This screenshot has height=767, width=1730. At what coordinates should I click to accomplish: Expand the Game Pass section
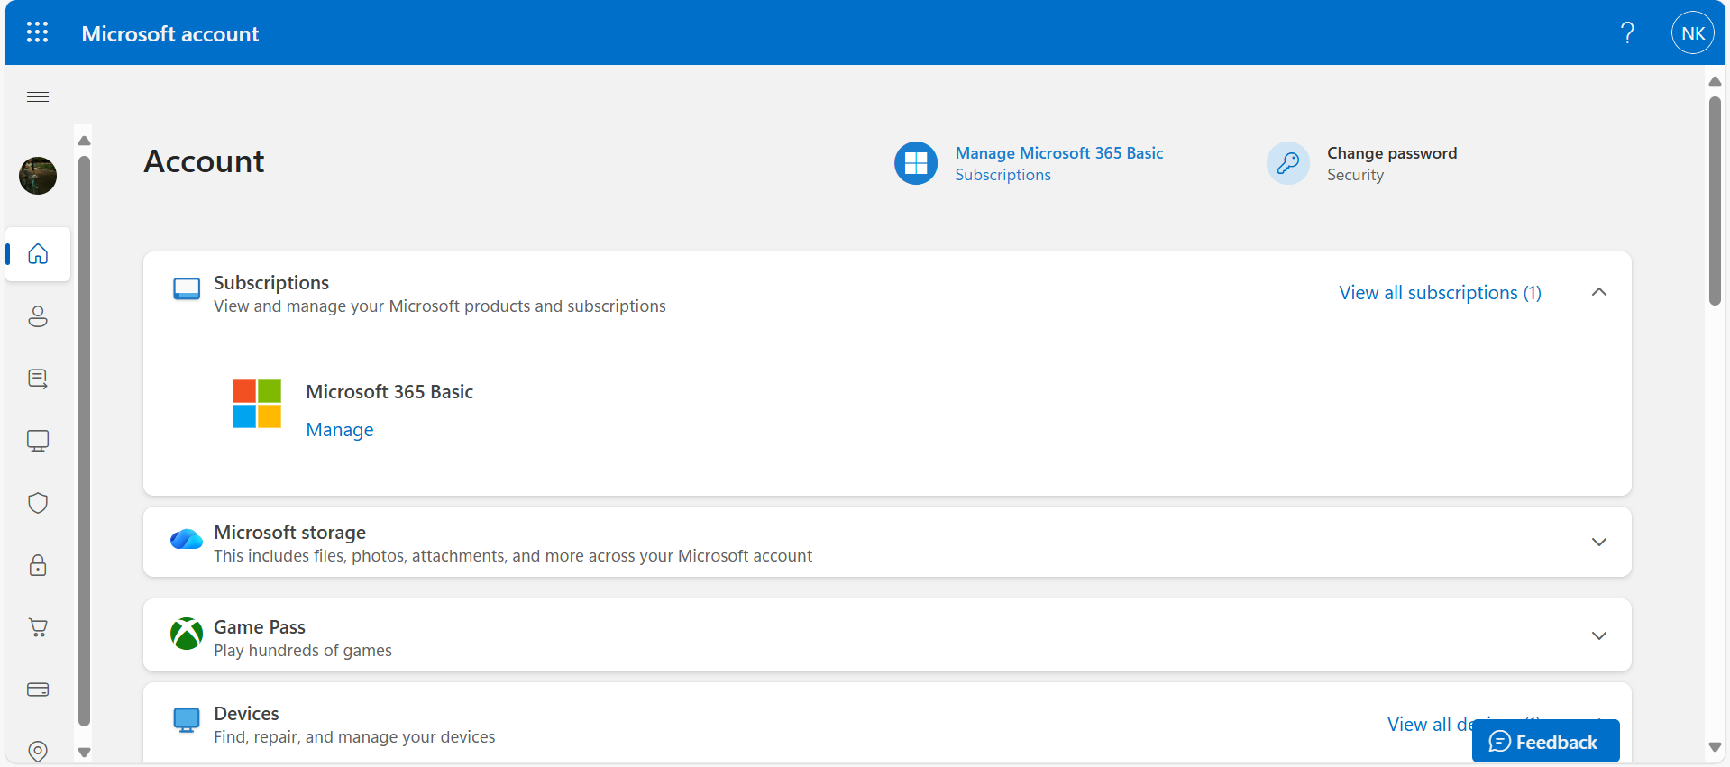pos(1598,635)
